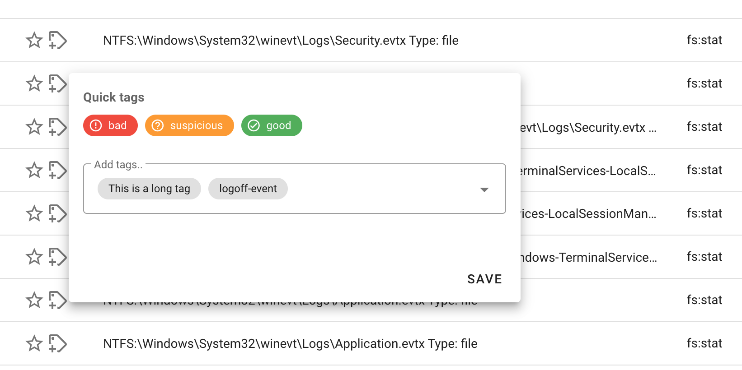Apply the orange suspicious quick tag
Viewport: 742px width, 370px height.
pyautogui.click(x=189, y=125)
